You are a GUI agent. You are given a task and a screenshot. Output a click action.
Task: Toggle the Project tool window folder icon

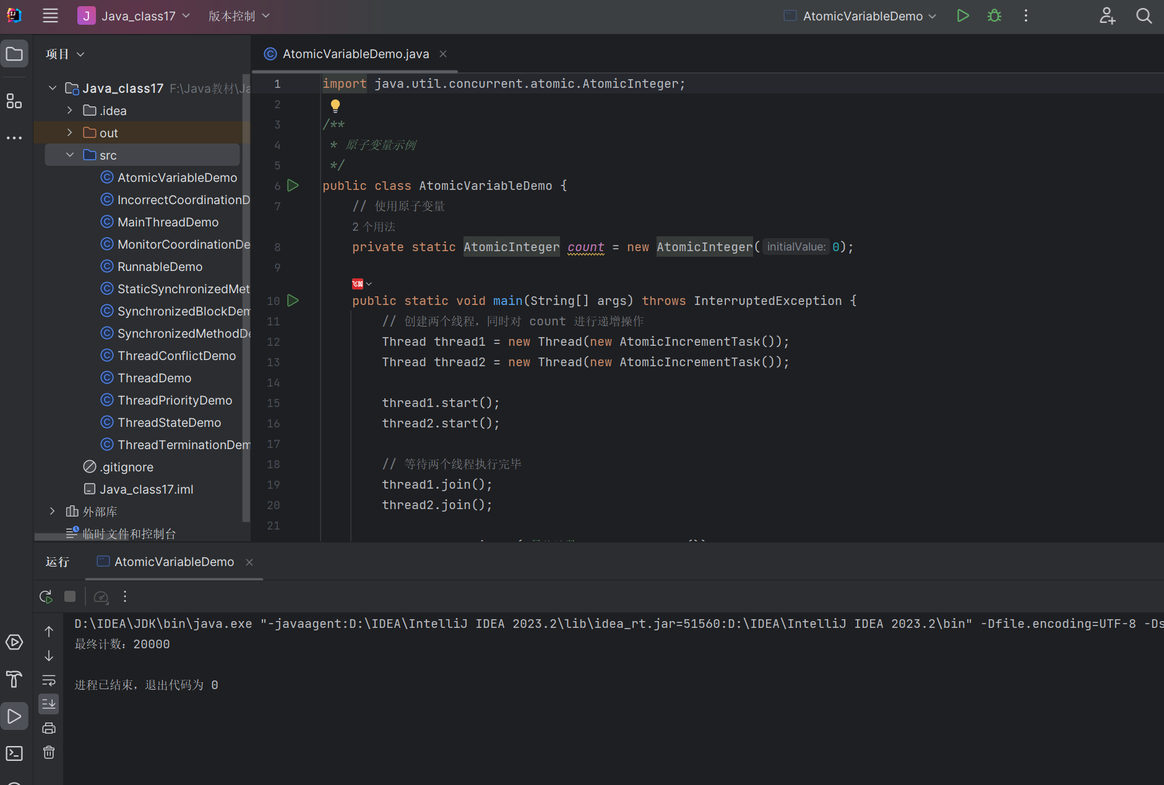pos(14,54)
